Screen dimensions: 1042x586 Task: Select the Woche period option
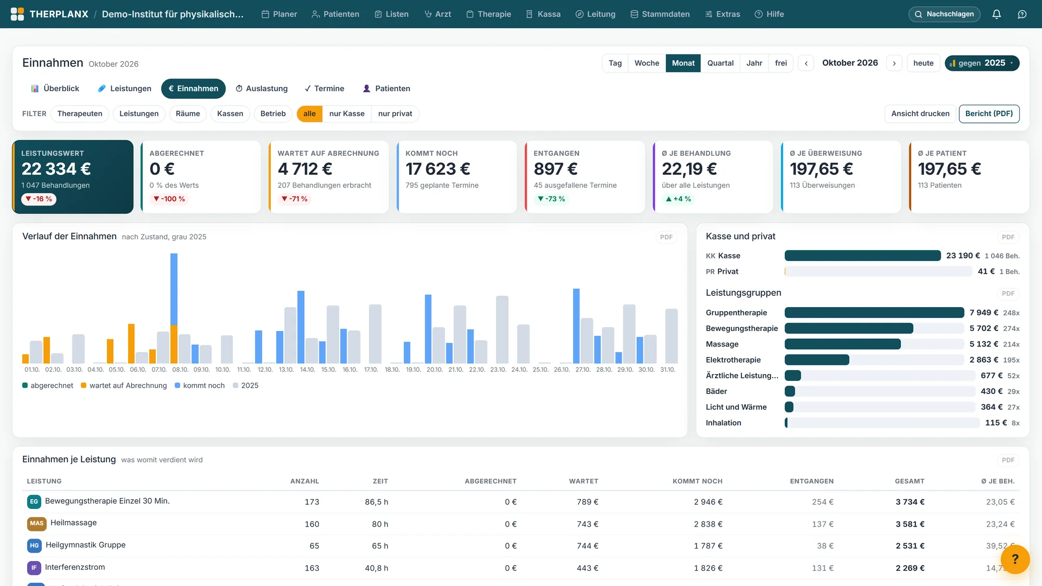tap(647, 63)
